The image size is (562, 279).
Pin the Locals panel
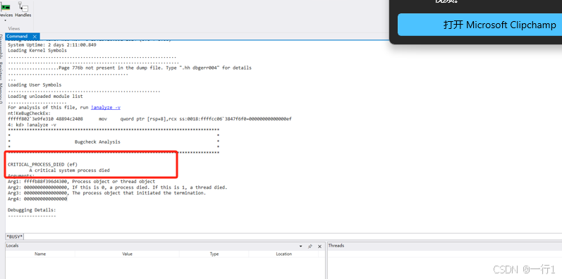coord(310,247)
